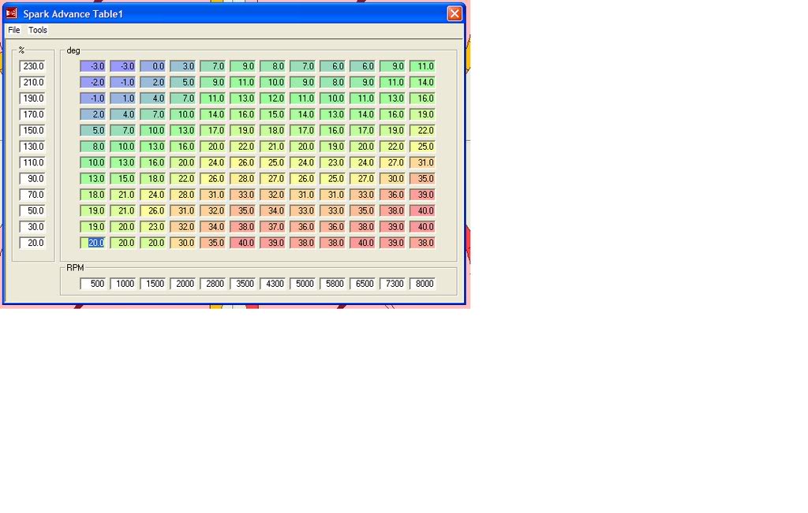Click the Spark Advance Table1 title bar icon
Screen dimensions: 808x513
tap(10, 13)
